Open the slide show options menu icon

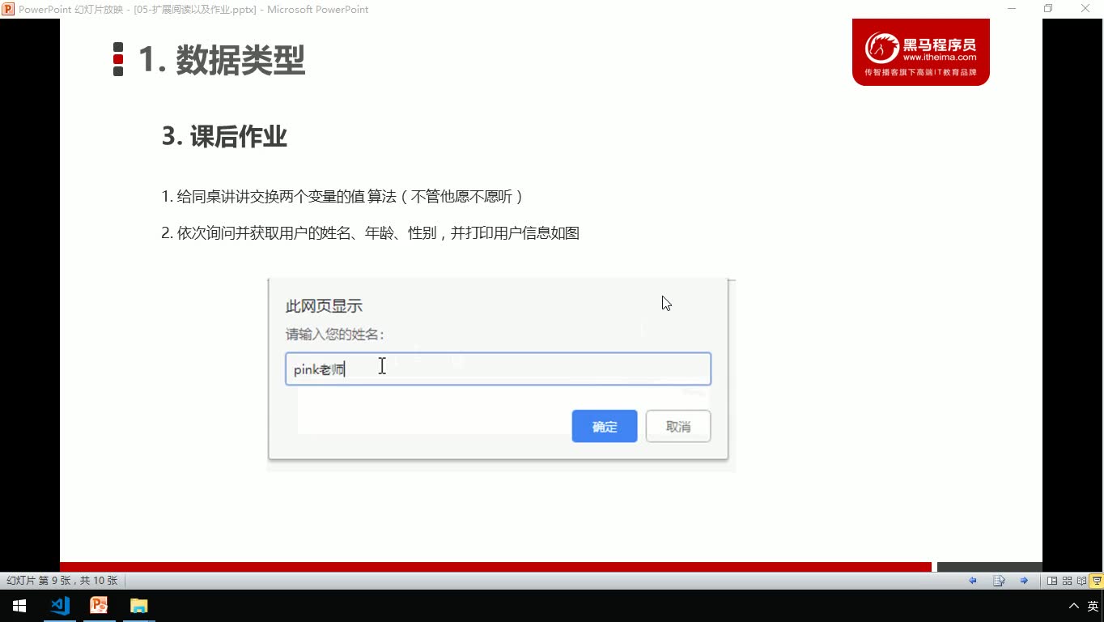tap(999, 581)
